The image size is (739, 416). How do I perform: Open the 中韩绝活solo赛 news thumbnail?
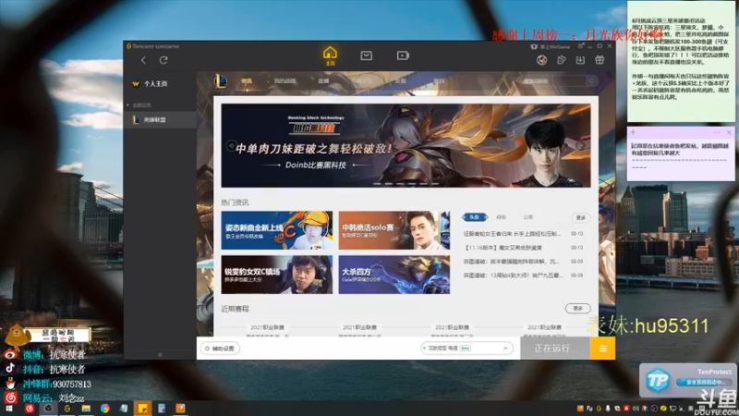coord(394,230)
